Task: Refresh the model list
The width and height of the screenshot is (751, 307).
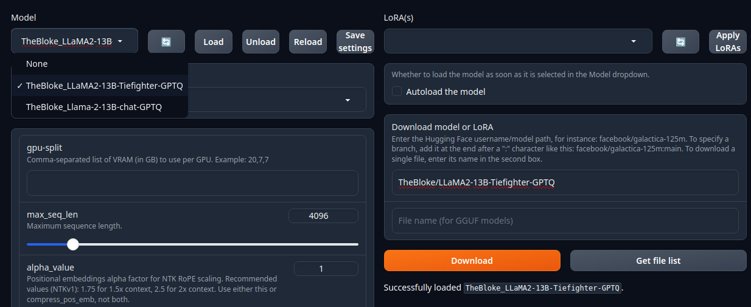Action: point(166,42)
